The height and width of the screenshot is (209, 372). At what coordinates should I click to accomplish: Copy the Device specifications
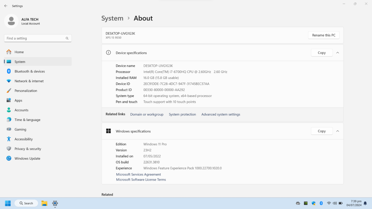click(x=321, y=53)
